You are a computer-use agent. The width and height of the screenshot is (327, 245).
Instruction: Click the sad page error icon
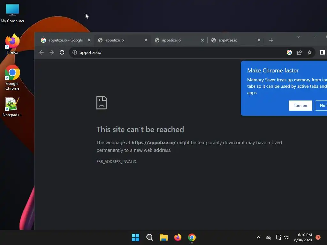[x=102, y=102]
